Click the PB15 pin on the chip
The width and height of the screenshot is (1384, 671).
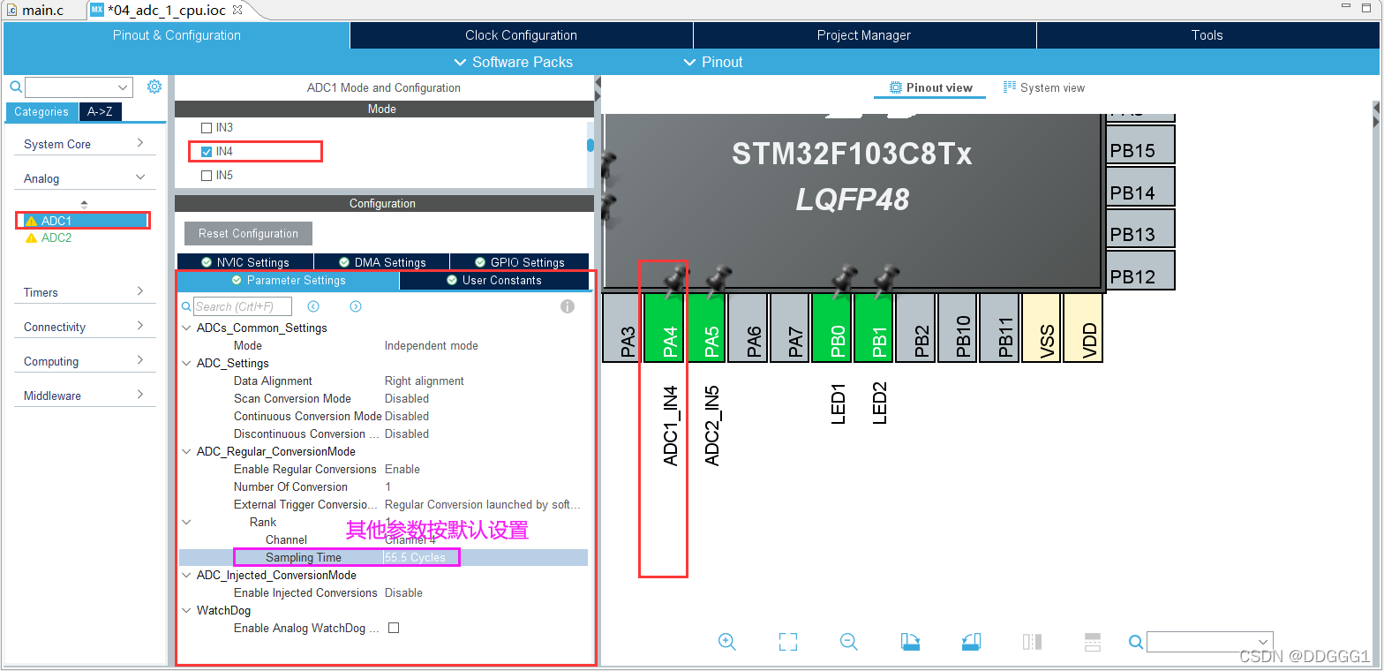pyautogui.click(x=1140, y=145)
